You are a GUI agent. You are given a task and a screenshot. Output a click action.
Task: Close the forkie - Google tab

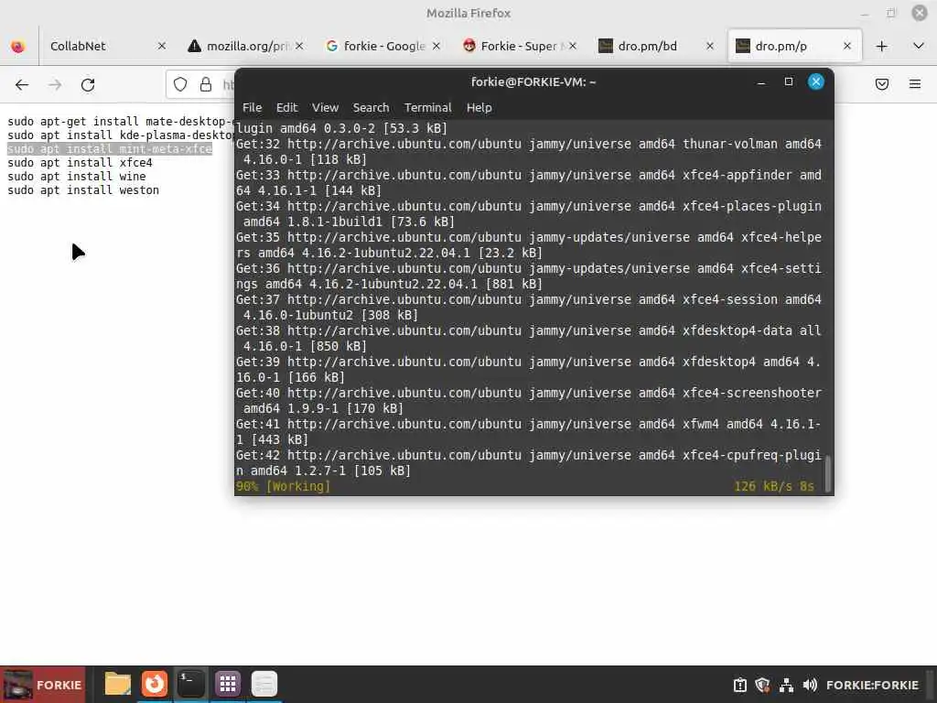click(436, 46)
